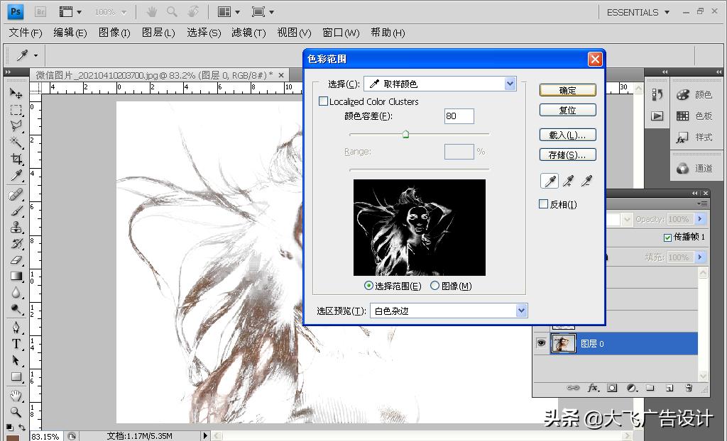Select the Type tool
This screenshot has width=727, height=441.
16,344
